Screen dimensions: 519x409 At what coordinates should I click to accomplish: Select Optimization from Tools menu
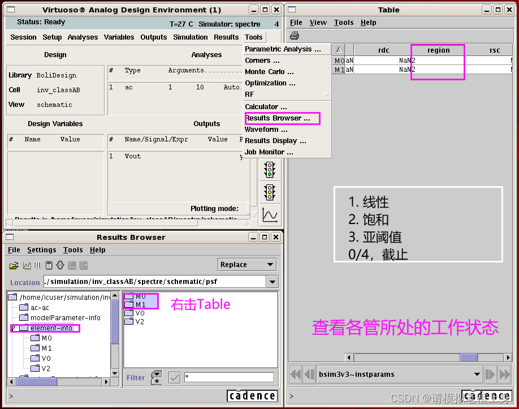tap(287, 83)
